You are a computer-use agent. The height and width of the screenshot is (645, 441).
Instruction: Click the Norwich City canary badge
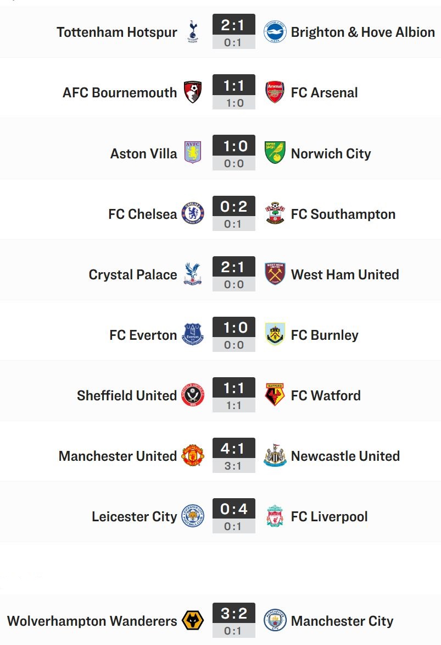275,153
